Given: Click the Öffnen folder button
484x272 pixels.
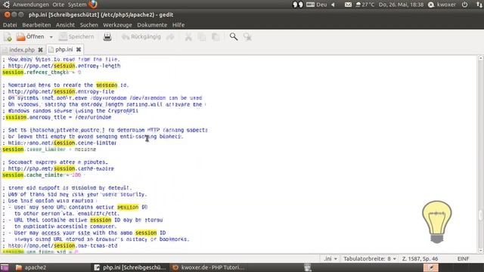Looking at the screenshot, I should point(30,37).
